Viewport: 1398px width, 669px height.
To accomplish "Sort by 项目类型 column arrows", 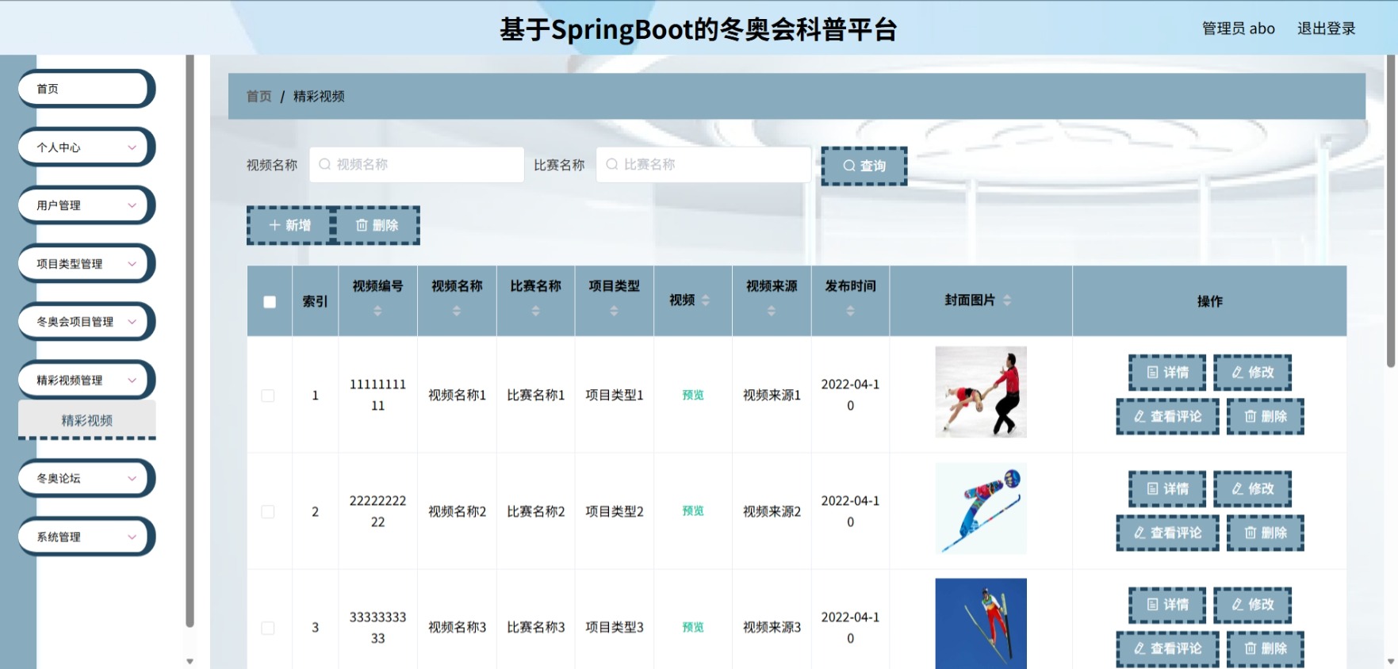I will [614, 312].
